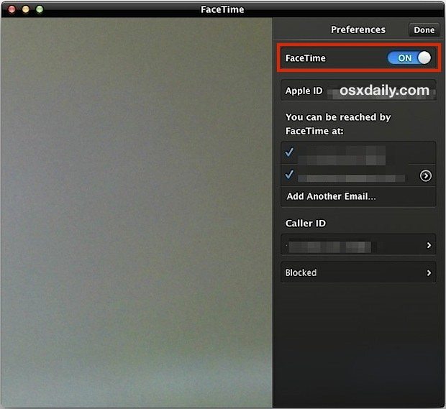Click Add Another Email...
The height and width of the screenshot is (409, 446).
[358, 196]
